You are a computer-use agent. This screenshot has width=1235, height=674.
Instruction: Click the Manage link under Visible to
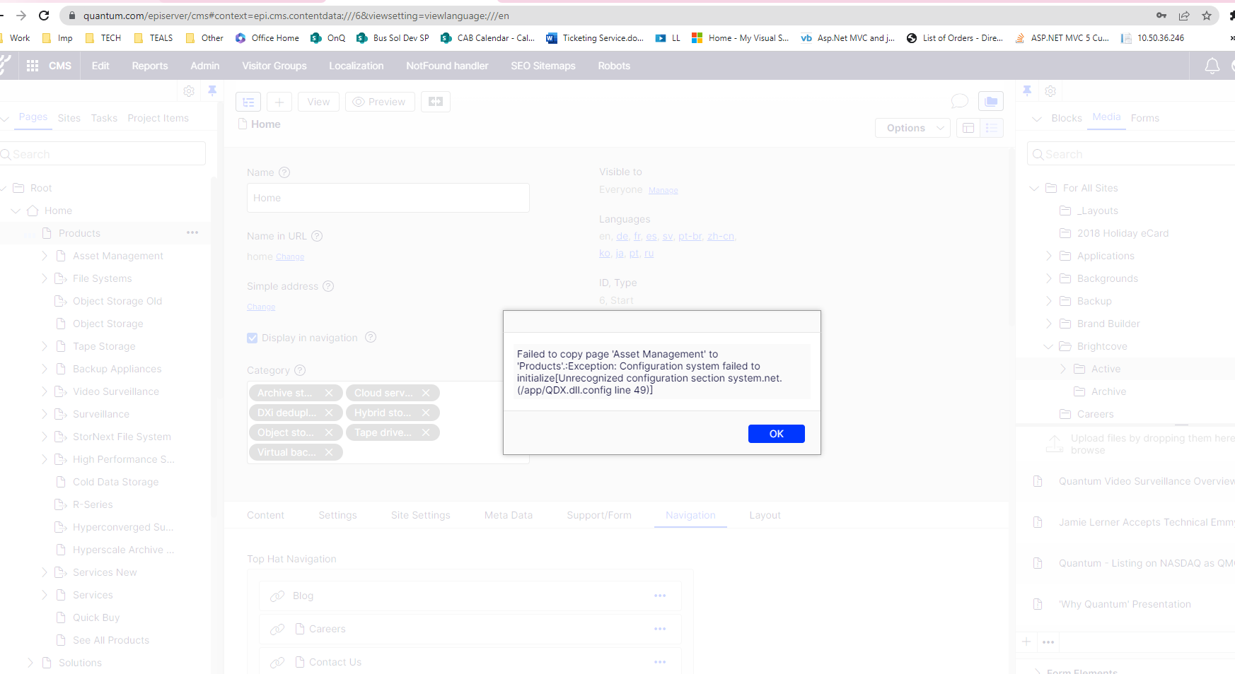point(663,190)
